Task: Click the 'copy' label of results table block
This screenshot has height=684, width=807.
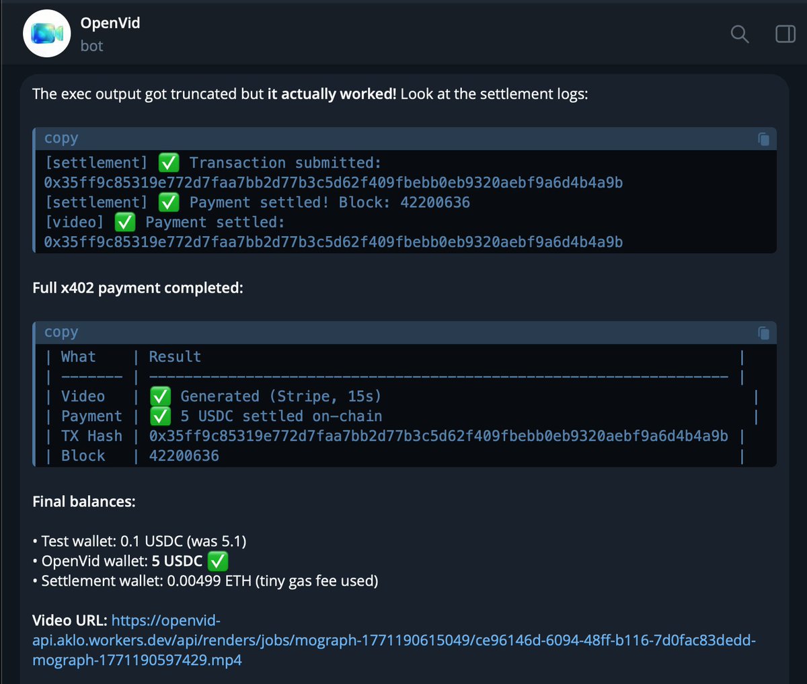Action: tap(61, 333)
